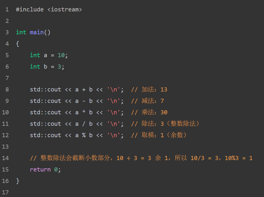Click the comment 加法: 13
Image resolution: width=264 pixels, height=197 pixels.
149,89
